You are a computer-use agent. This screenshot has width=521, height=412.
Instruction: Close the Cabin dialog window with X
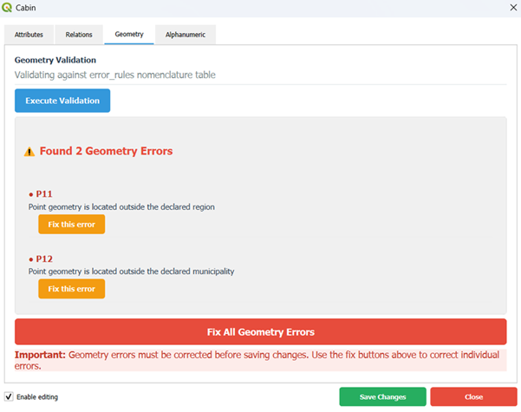click(x=511, y=8)
